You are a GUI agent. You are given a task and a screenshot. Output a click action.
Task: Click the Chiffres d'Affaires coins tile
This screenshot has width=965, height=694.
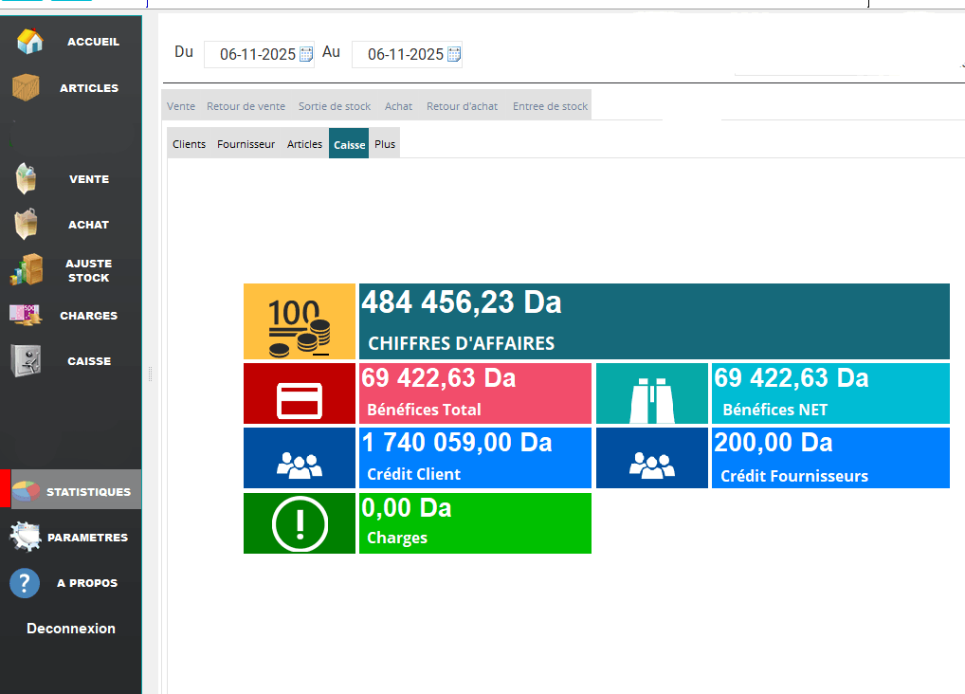pos(300,321)
